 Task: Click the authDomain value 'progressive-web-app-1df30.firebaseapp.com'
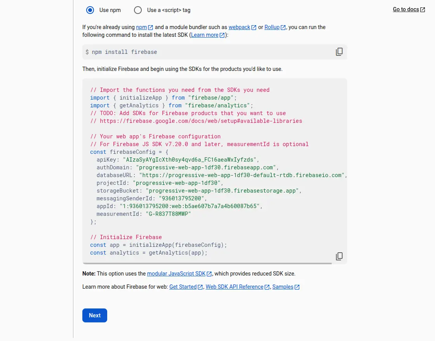[x=206, y=167]
